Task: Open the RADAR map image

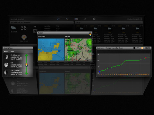Action: pos(78,50)
